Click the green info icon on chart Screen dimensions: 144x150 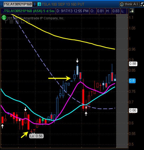[x=4, y=17]
